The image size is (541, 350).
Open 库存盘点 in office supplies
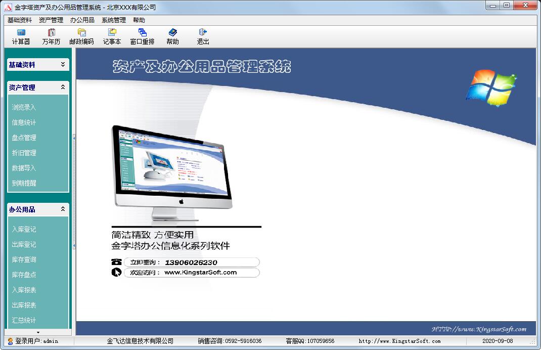24,275
